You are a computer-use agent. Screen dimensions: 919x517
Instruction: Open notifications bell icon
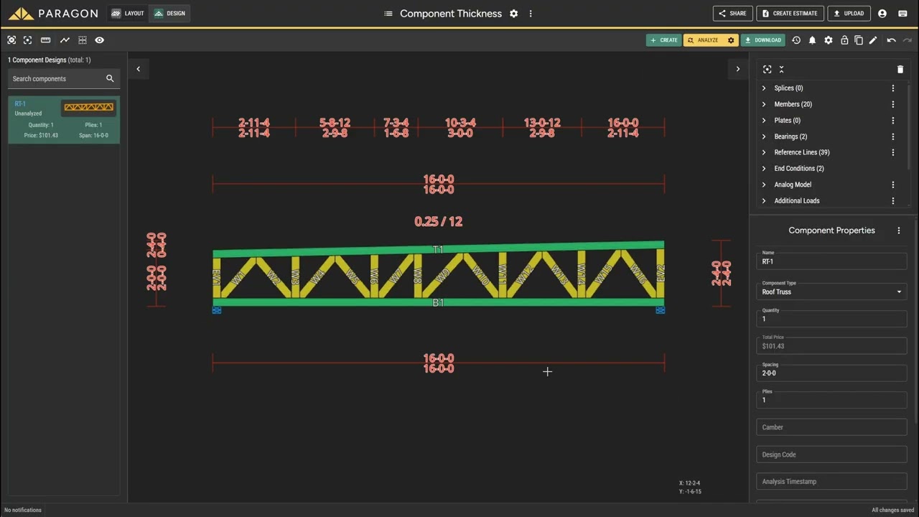pos(812,40)
